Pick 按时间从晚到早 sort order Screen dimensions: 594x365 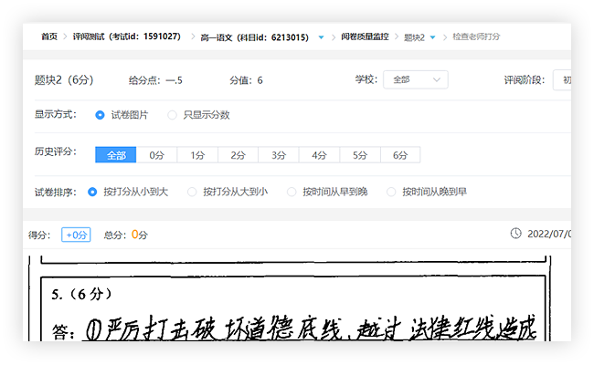coord(392,192)
